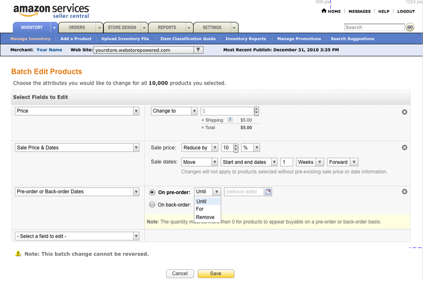Click the Home icon in the header
This screenshot has width=423, height=281.
coord(323,11)
